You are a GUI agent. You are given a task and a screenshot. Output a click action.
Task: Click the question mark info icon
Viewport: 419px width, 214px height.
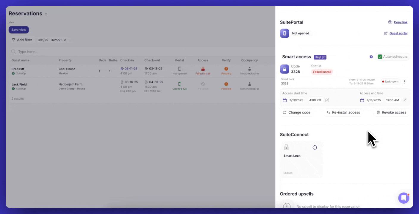[371, 57]
